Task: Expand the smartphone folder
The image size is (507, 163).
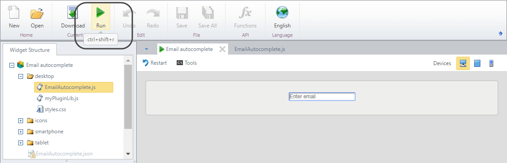Action: (x=21, y=132)
